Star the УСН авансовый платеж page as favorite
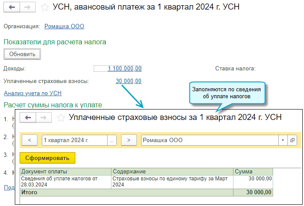 coord(44,7)
